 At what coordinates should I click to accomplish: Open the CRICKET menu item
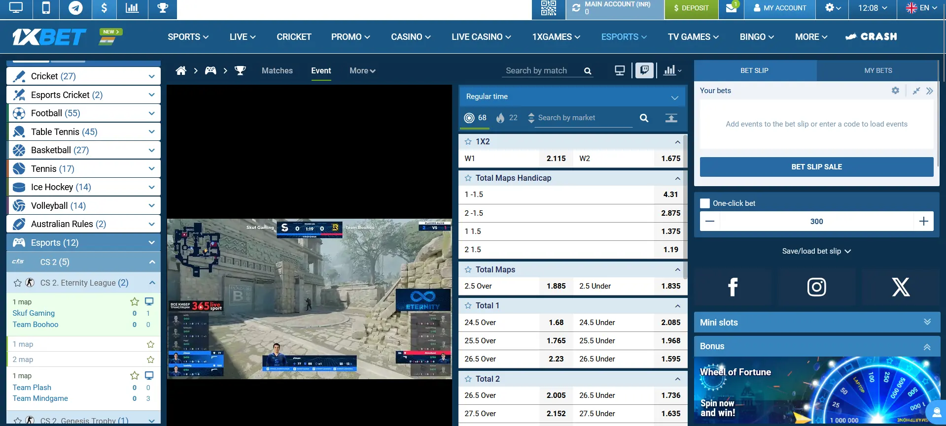(294, 37)
